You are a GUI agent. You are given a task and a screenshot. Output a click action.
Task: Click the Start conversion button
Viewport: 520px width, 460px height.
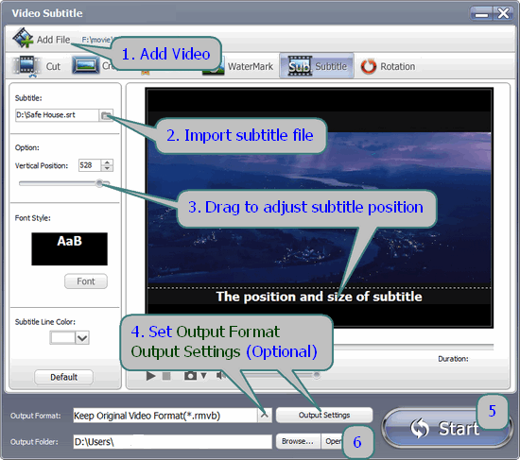tap(446, 428)
